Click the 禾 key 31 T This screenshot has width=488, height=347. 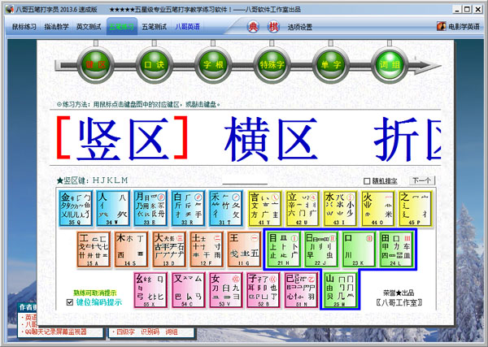225,208
